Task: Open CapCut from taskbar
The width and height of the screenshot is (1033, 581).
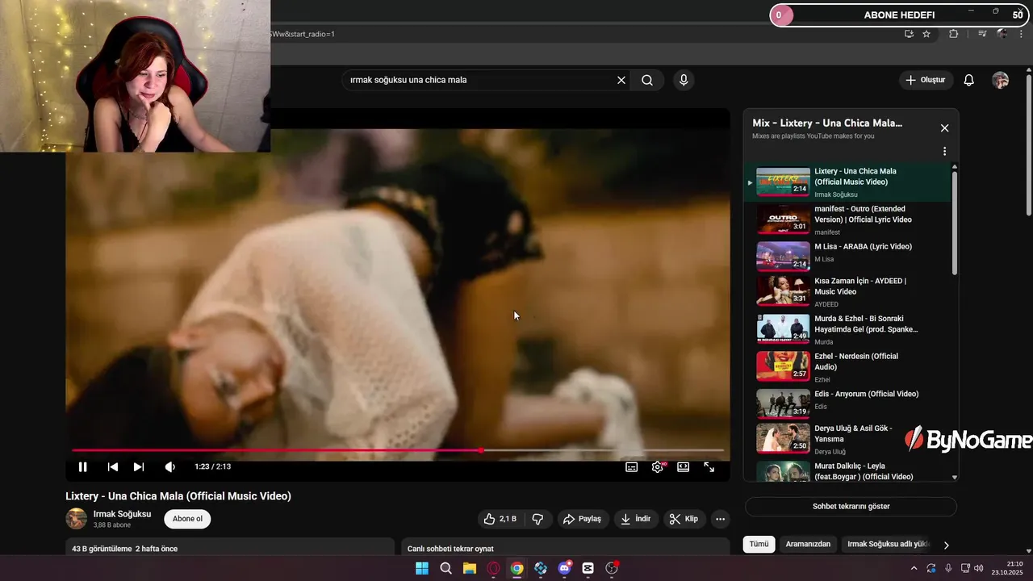Action: [588, 568]
